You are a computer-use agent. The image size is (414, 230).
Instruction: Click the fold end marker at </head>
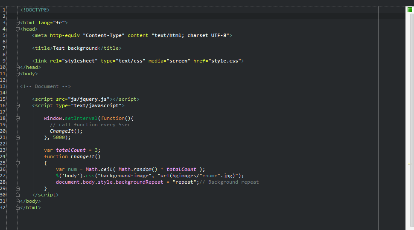pos(17,67)
